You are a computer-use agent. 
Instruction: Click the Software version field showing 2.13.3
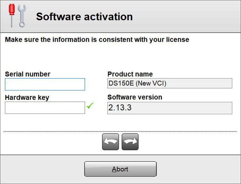point(170,108)
